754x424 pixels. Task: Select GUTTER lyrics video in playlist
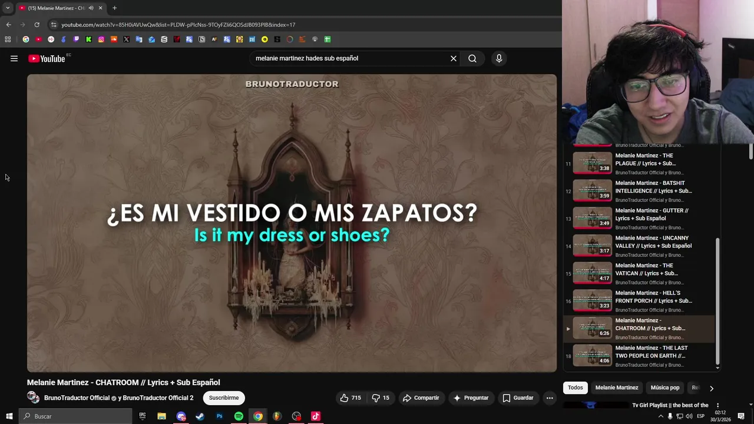tap(639, 218)
